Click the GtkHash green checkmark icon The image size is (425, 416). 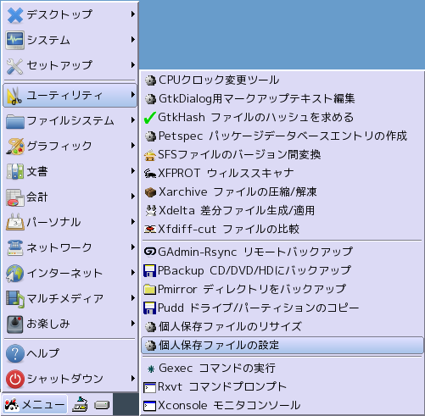150,118
